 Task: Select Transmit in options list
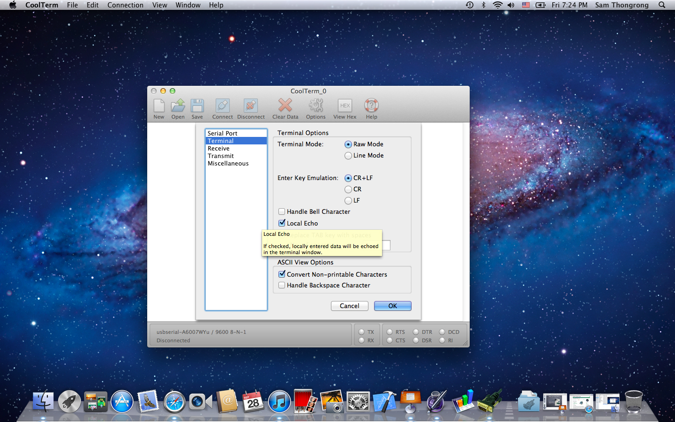tap(236, 156)
